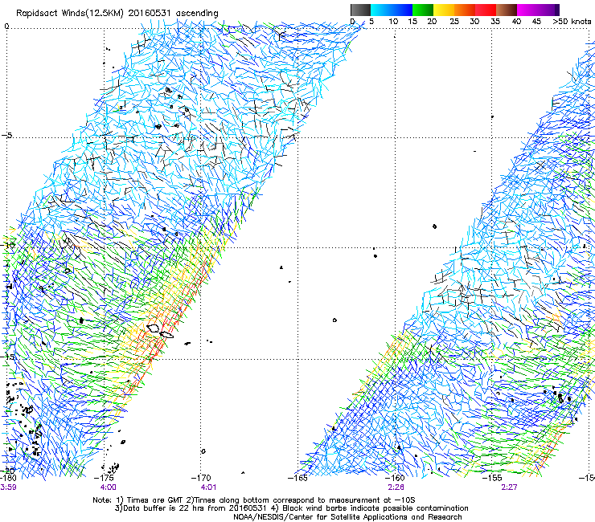This screenshot has width=595, height=522.
Task: Click the '15' label under the color bar
Action: [x=412, y=22]
